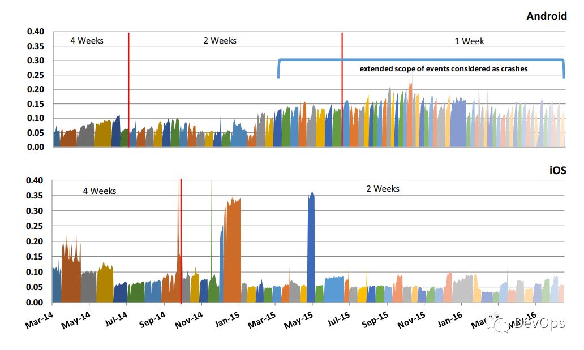Click the 1 Week label in Android chart
Viewport: 584px width, 350px height.
tap(469, 41)
